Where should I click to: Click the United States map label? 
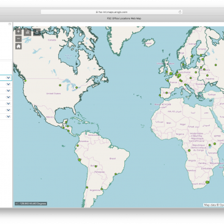click(x=53, y=94)
